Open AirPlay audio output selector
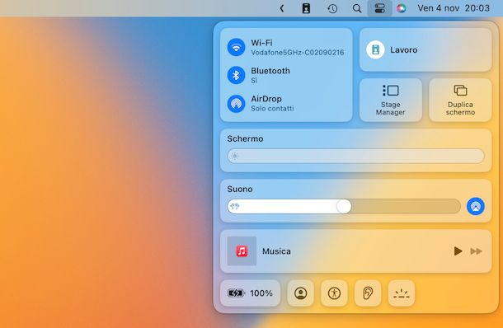Viewport: 503px width, 328px height. point(476,206)
